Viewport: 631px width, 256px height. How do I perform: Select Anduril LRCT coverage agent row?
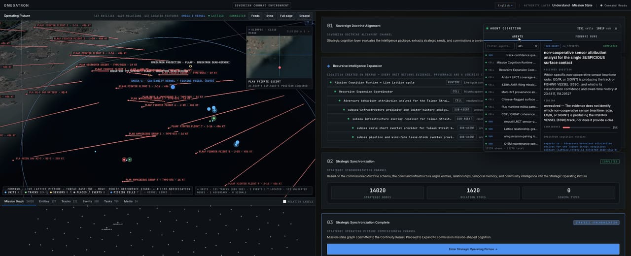[x=511, y=77]
